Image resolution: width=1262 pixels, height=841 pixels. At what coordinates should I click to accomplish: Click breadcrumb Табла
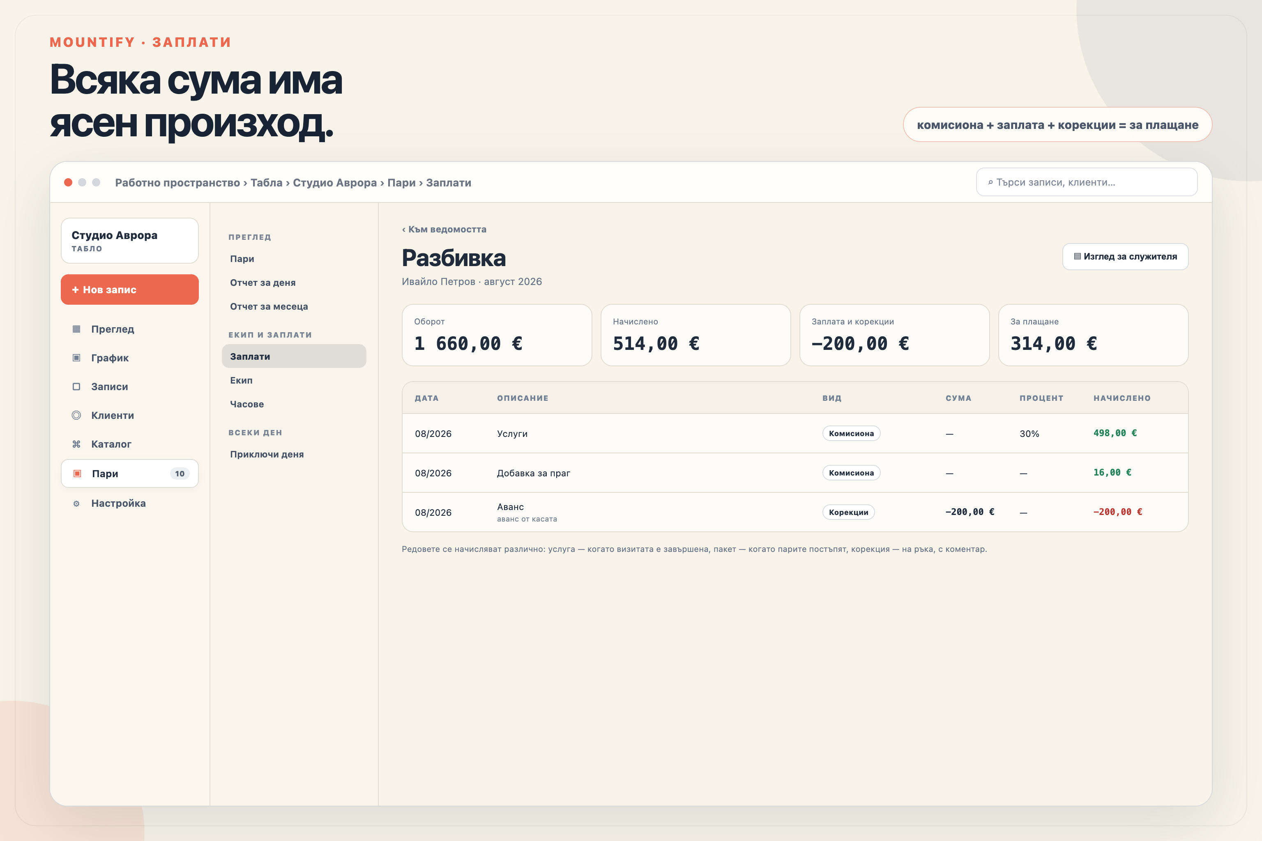coord(266,183)
